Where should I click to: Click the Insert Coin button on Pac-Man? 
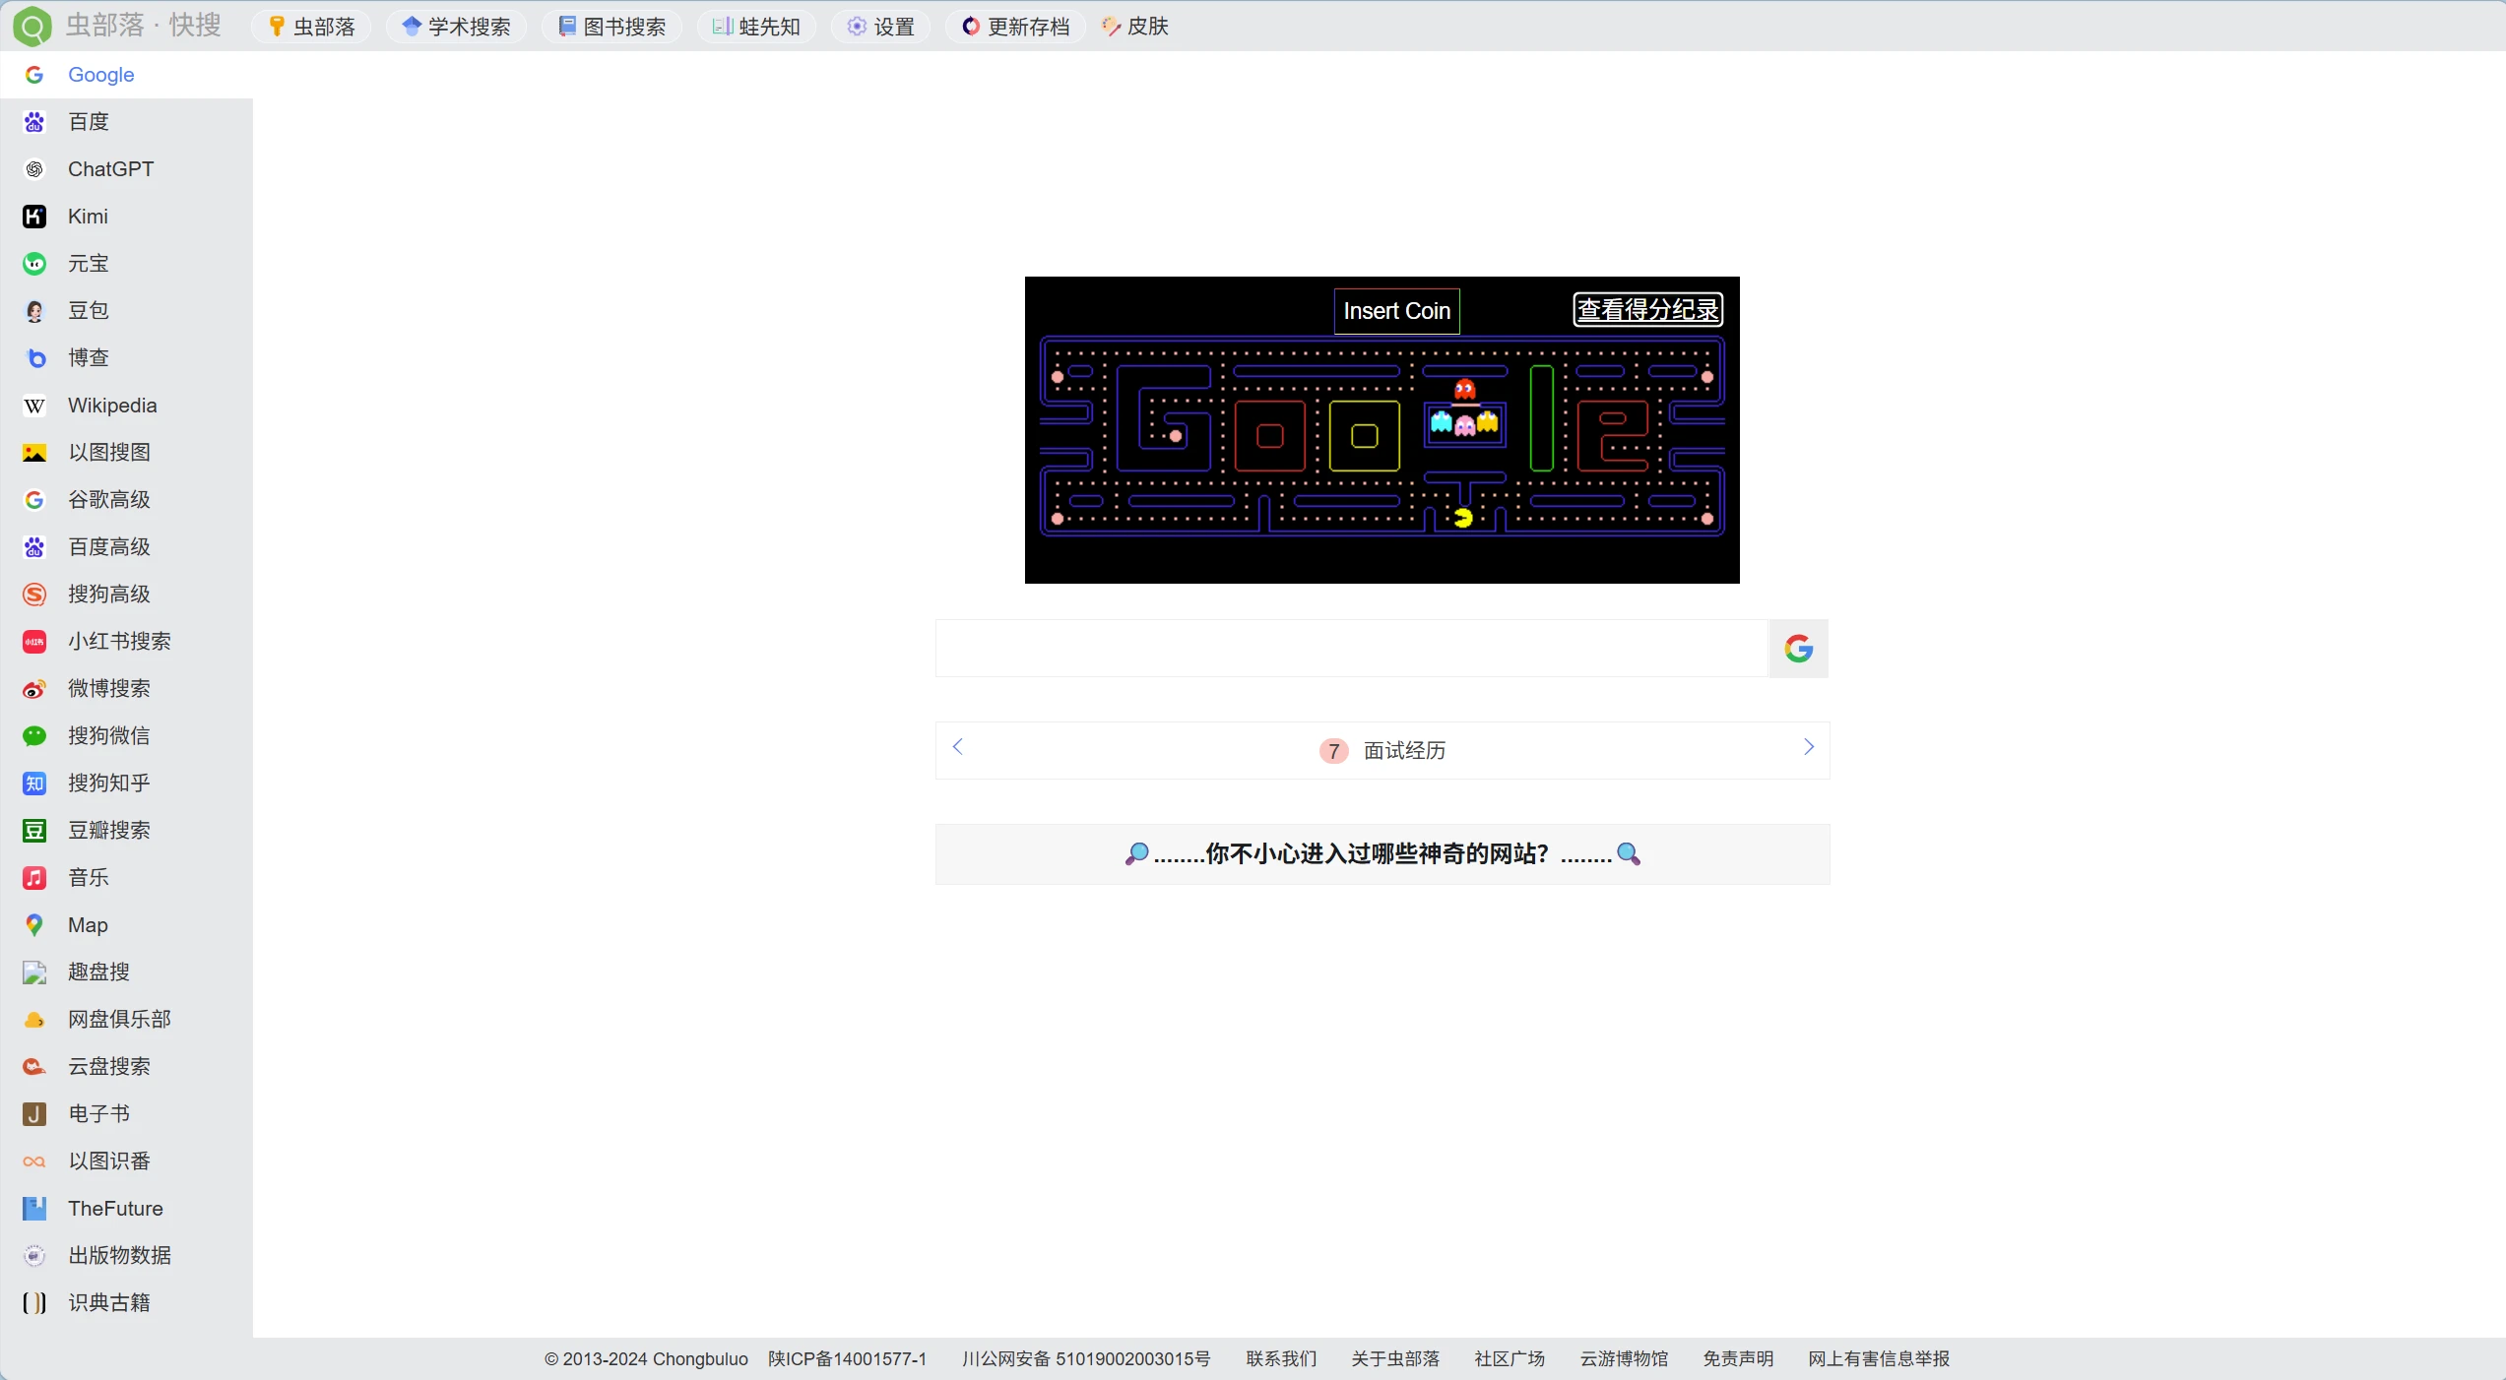click(x=1396, y=311)
